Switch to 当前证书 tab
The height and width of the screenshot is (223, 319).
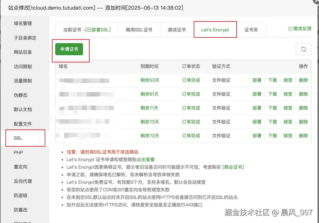click(x=87, y=30)
